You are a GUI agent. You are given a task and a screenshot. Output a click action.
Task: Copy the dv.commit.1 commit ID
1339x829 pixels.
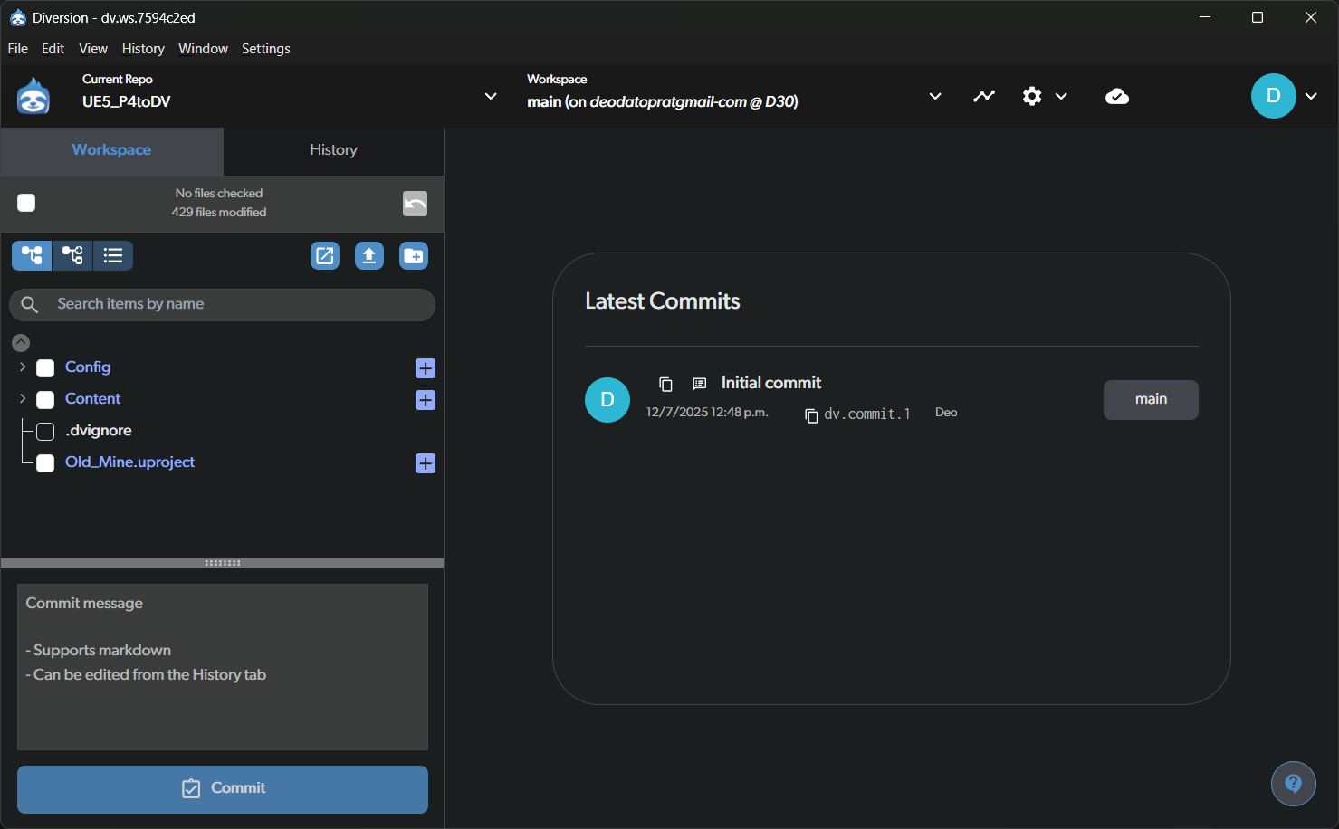click(811, 415)
